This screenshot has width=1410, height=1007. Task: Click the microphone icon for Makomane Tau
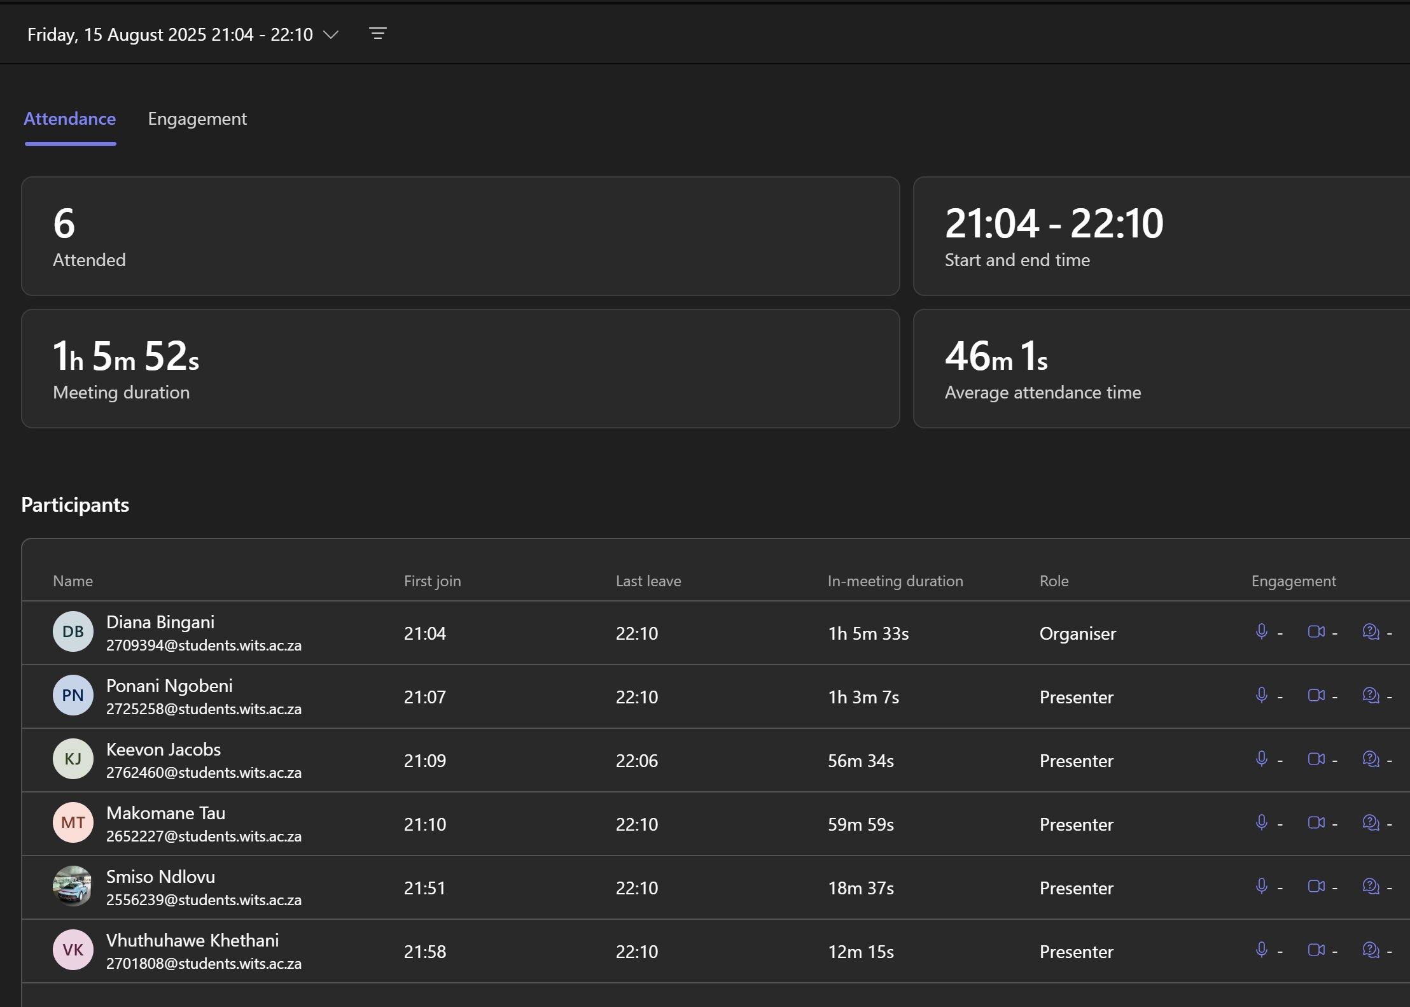(x=1262, y=822)
